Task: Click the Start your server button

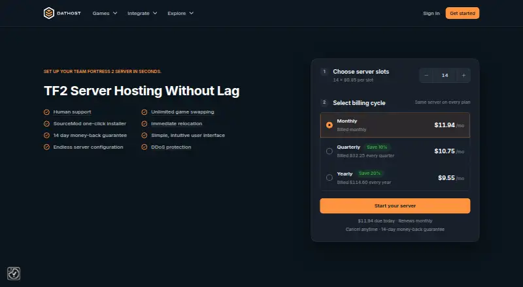Action: [395, 205]
